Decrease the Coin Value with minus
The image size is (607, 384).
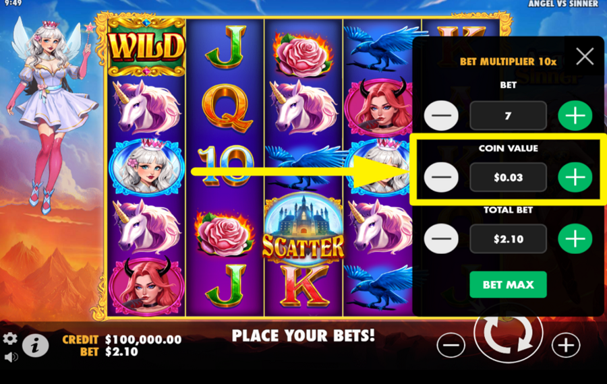(x=441, y=177)
